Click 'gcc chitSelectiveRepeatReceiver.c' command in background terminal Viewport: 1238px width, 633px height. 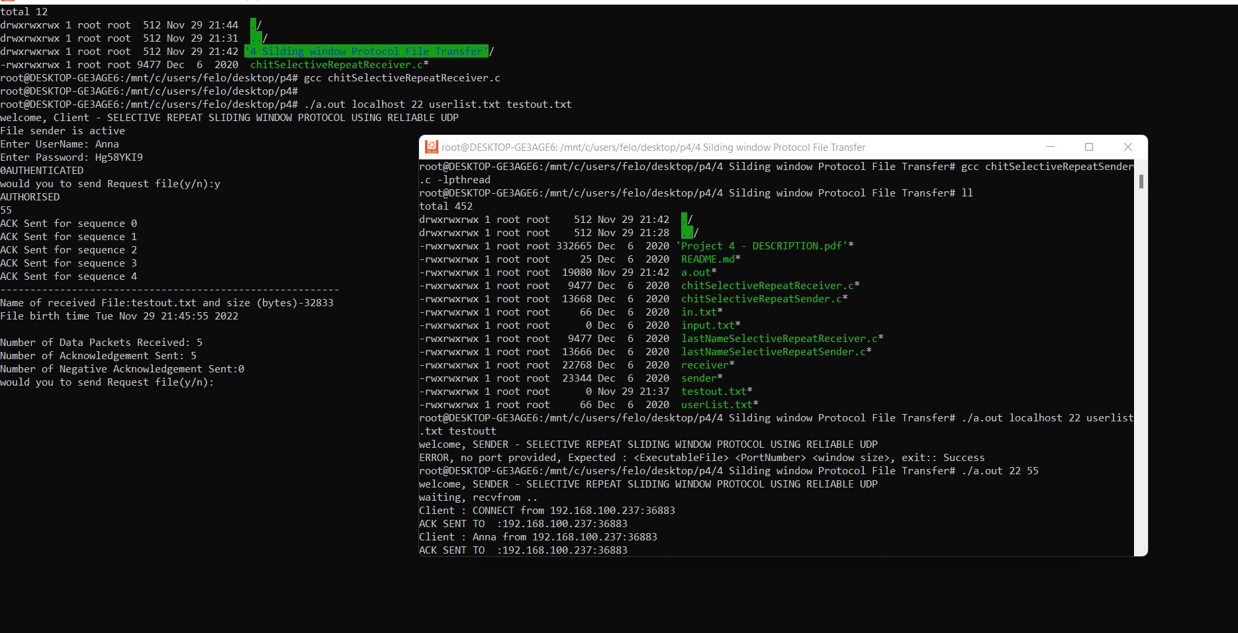tap(402, 78)
